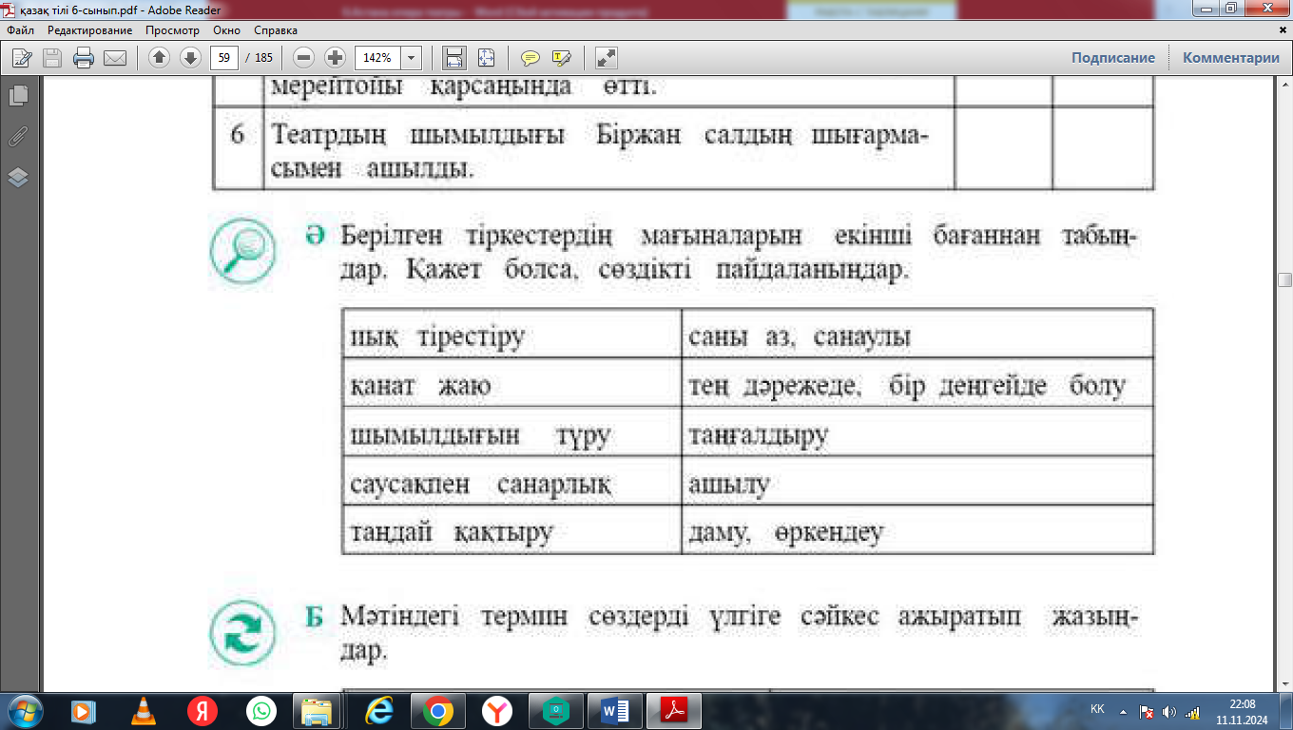Screen dimensions: 1293x730
Task: Open the red Yandex icon in the taskbar
Action: 202,710
